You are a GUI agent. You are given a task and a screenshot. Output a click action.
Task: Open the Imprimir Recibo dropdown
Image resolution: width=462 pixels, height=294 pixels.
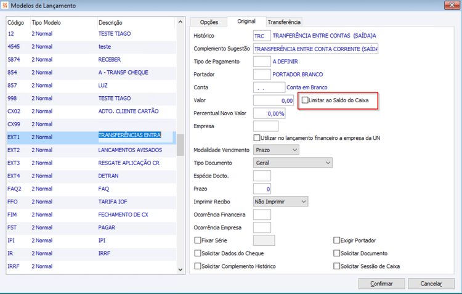point(280,202)
